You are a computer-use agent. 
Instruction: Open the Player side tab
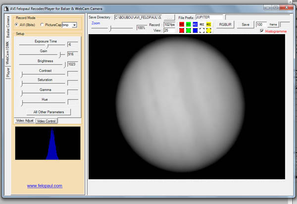[x=7, y=73]
